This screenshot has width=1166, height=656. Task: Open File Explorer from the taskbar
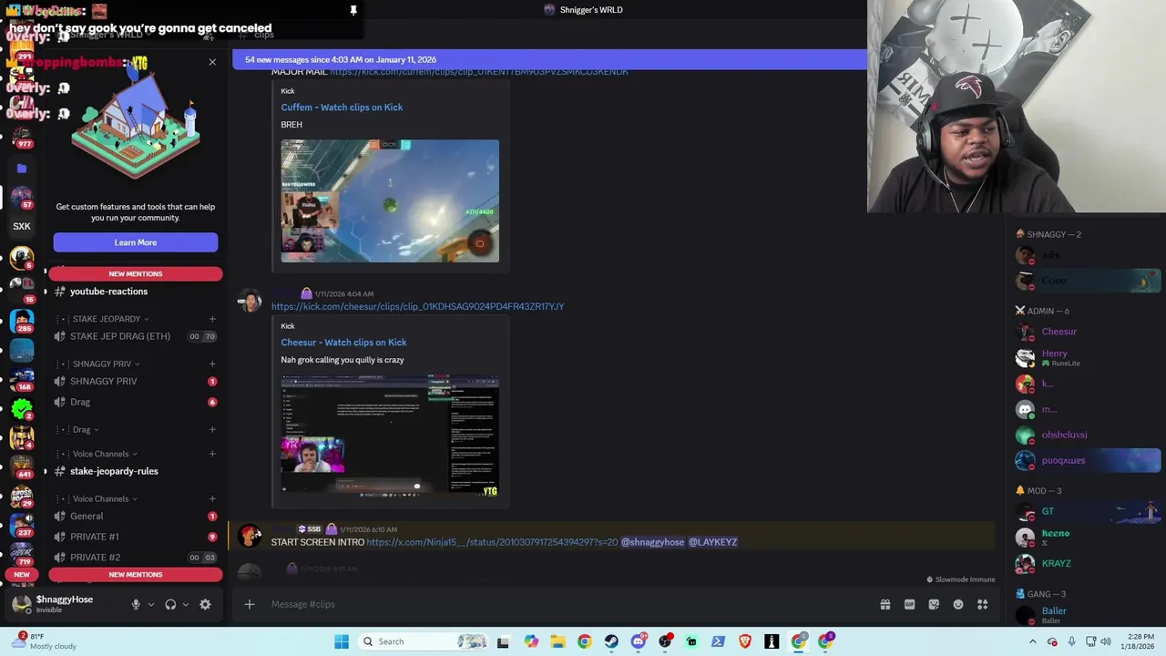pos(557,641)
